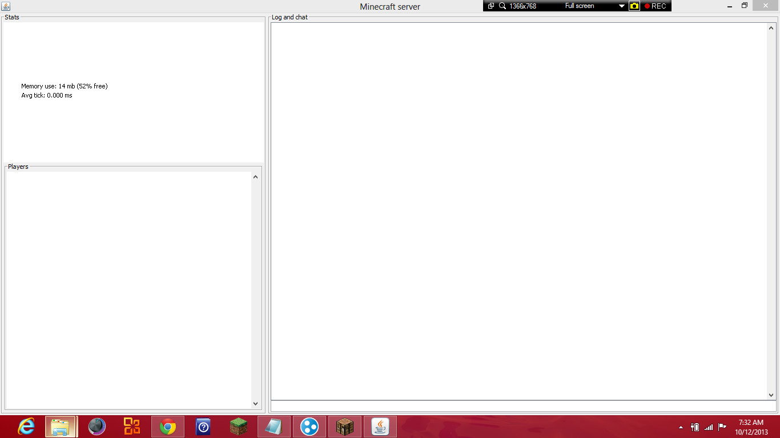Click the clock showing 7:32 AM
This screenshot has height=438, width=780.
[751, 423]
